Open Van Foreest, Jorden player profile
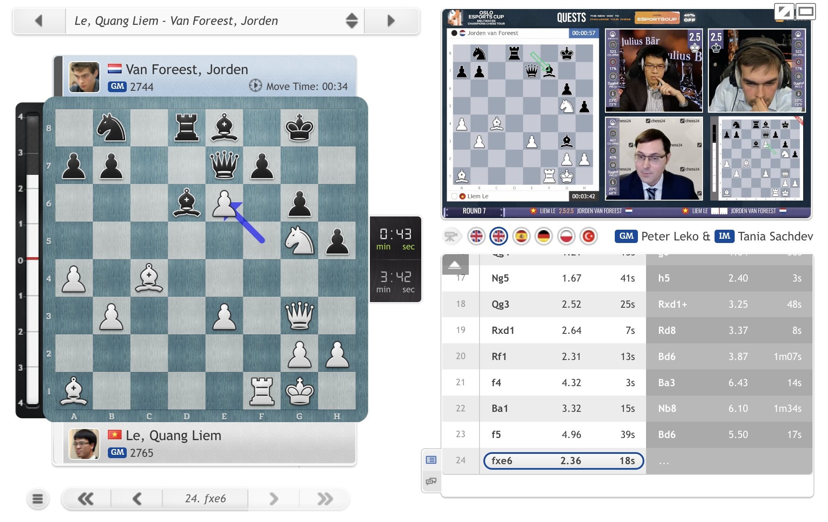This screenshot has height=522, width=828. 187,69
